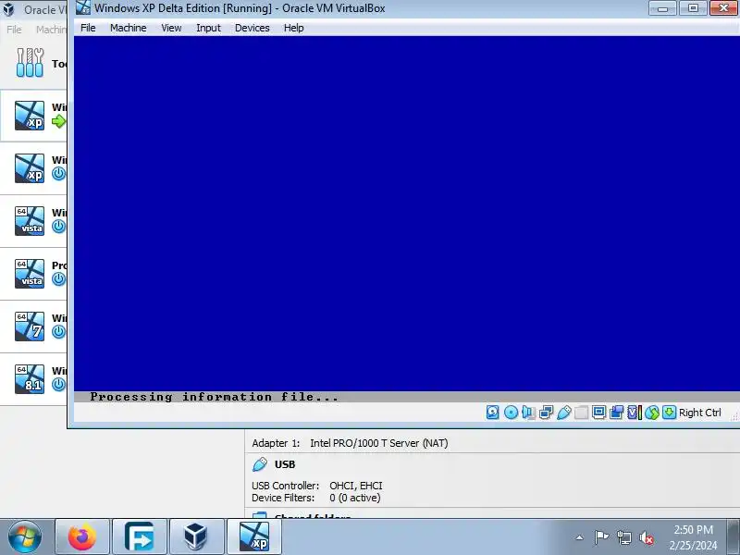
Task: Click the XP virtual machine taskbar button
Action: pyautogui.click(x=253, y=536)
